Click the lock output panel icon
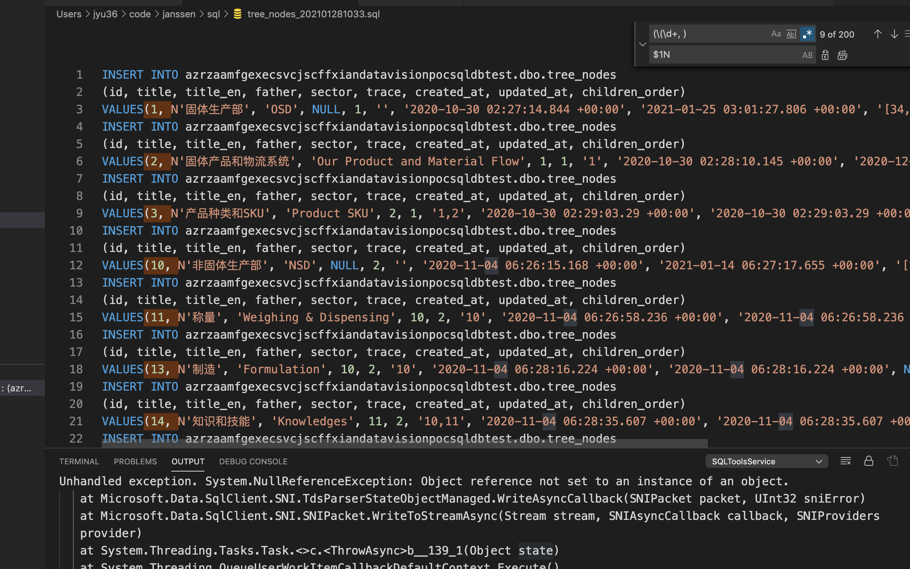This screenshot has height=569, width=910. (x=868, y=461)
